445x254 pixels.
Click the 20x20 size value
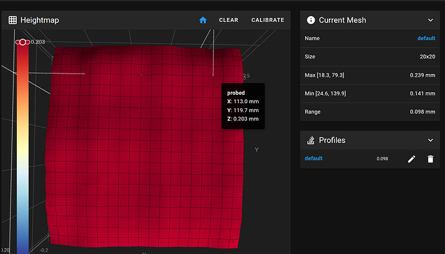coord(428,57)
